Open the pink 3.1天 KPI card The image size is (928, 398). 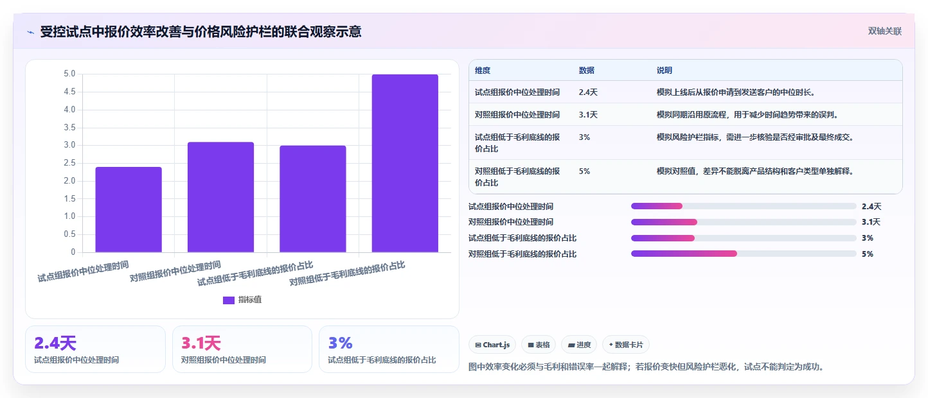pos(242,349)
